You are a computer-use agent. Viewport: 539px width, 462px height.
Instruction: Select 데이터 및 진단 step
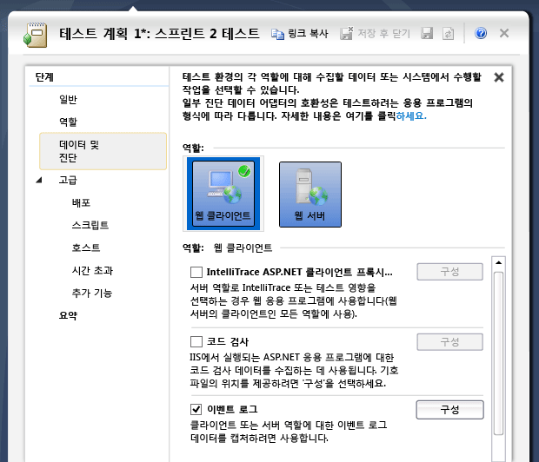click(103, 151)
